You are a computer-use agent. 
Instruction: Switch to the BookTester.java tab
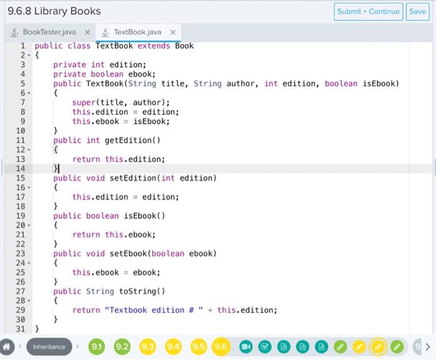(x=49, y=32)
